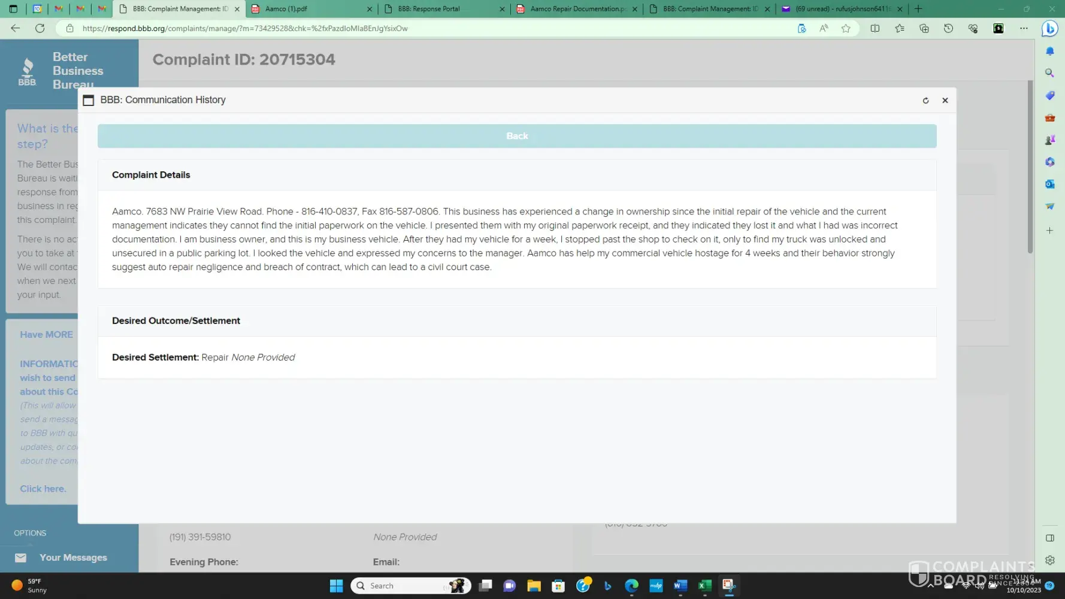
Task: Toggle the Edge sidebar visibility icon
Action: (x=1050, y=538)
